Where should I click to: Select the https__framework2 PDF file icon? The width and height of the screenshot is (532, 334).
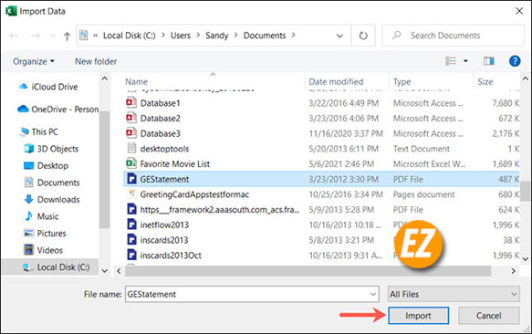pyautogui.click(x=131, y=209)
